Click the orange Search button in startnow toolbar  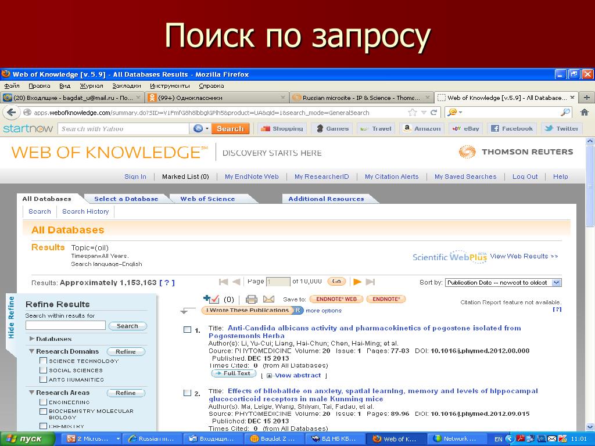pyautogui.click(x=230, y=128)
